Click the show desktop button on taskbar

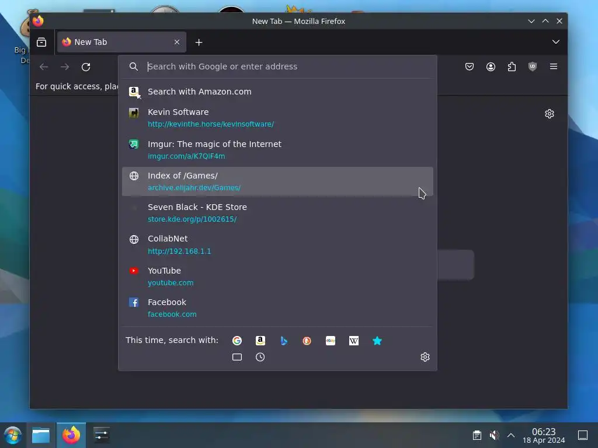pos(583,435)
